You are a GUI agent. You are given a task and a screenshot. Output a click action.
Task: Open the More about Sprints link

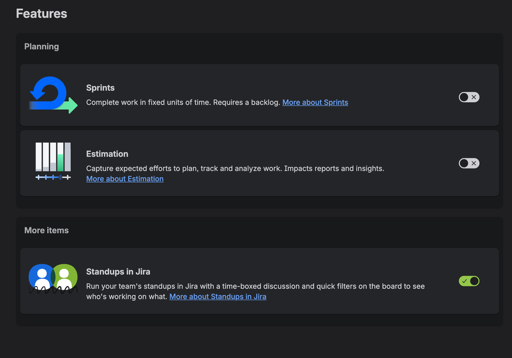click(315, 102)
